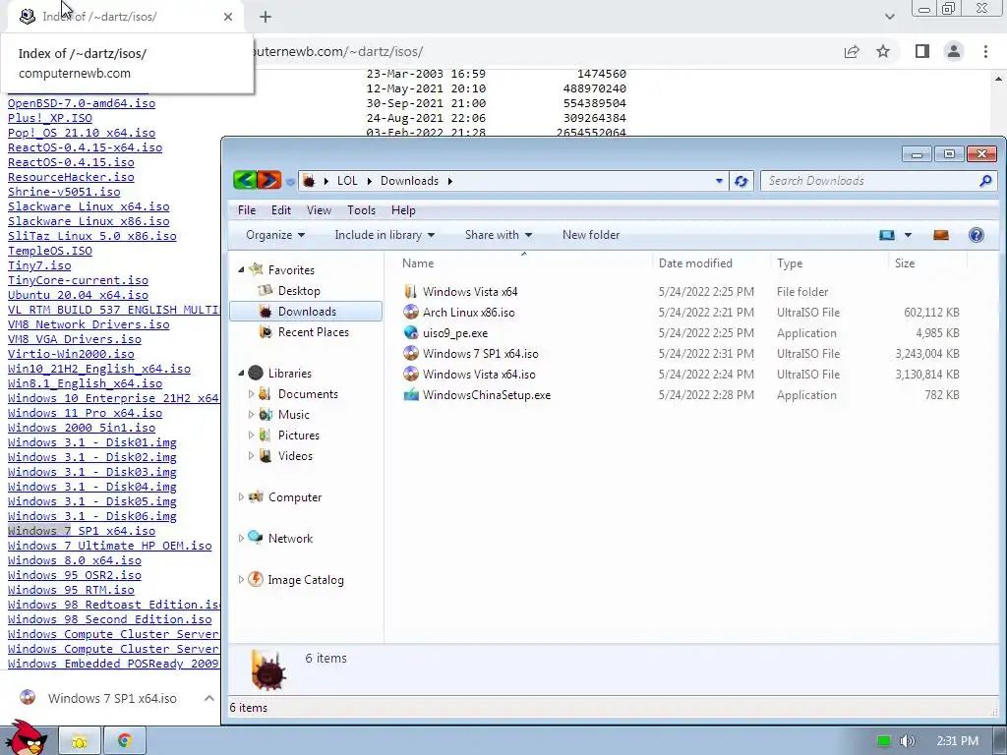
Task: Open the Include in library dropdown
Action: click(385, 235)
